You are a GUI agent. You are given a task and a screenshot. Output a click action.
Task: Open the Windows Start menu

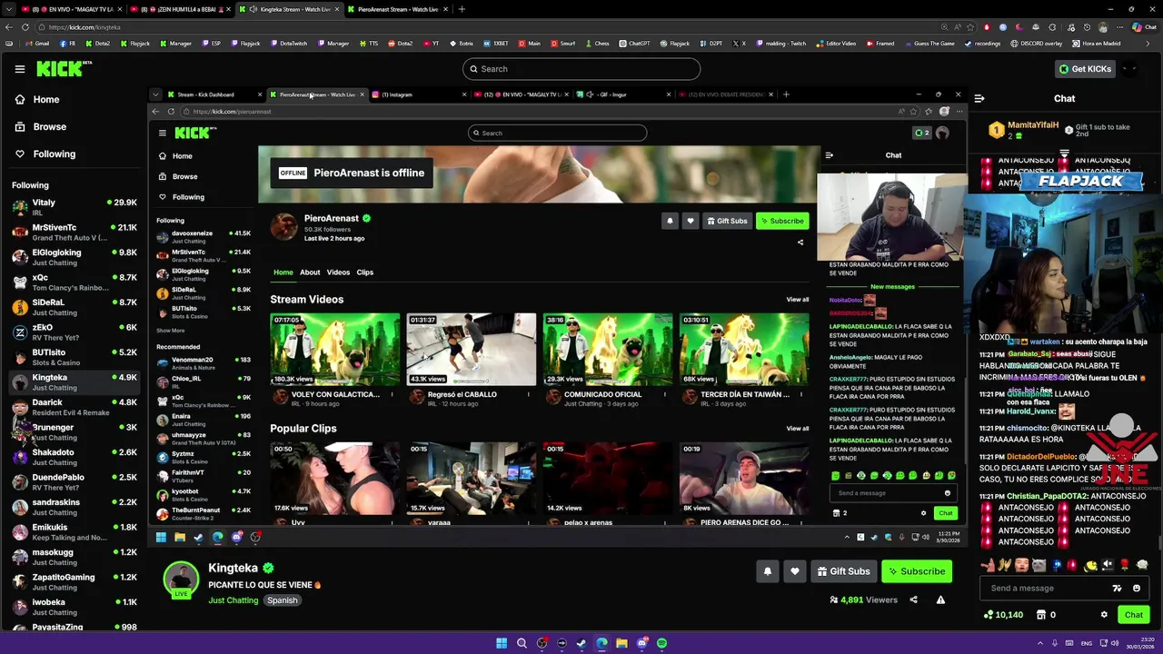point(502,643)
